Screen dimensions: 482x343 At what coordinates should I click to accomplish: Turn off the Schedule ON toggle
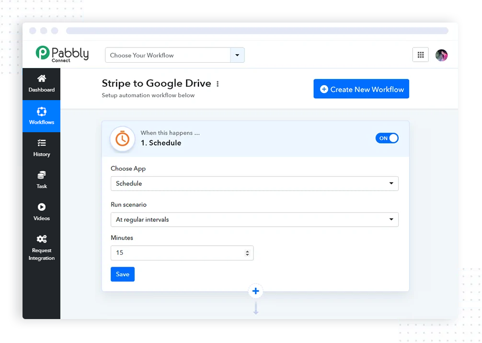click(387, 138)
